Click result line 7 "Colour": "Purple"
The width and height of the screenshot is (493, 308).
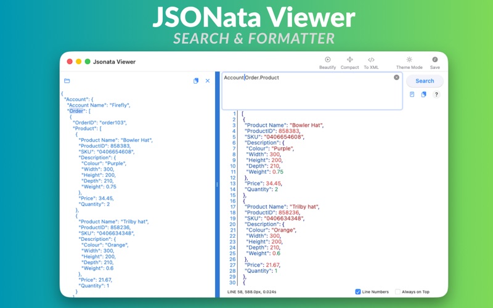(271, 148)
